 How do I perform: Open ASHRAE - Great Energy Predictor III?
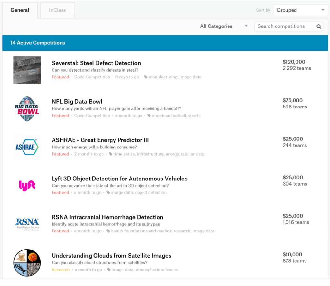click(100, 140)
